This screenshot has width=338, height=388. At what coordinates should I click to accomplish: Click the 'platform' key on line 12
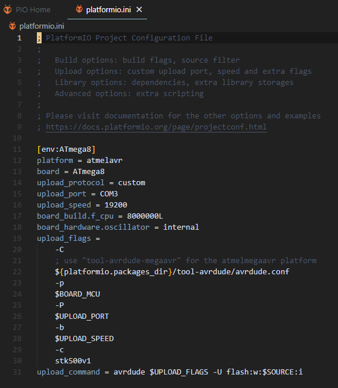55,161
